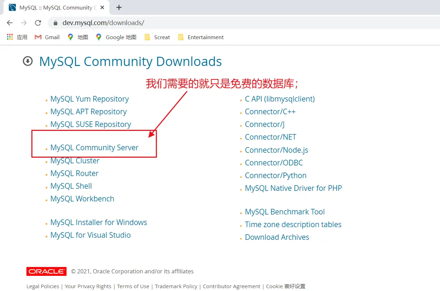Go to the MySQL Workbench download page

[x=82, y=199]
